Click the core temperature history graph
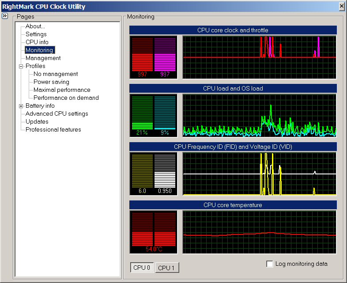Viewport: 347px width, 283px height. (259, 232)
